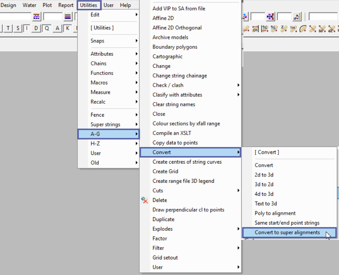This screenshot has width=339, height=275.
Task: Open Clasify with attributes submenu
Action: [190, 95]
